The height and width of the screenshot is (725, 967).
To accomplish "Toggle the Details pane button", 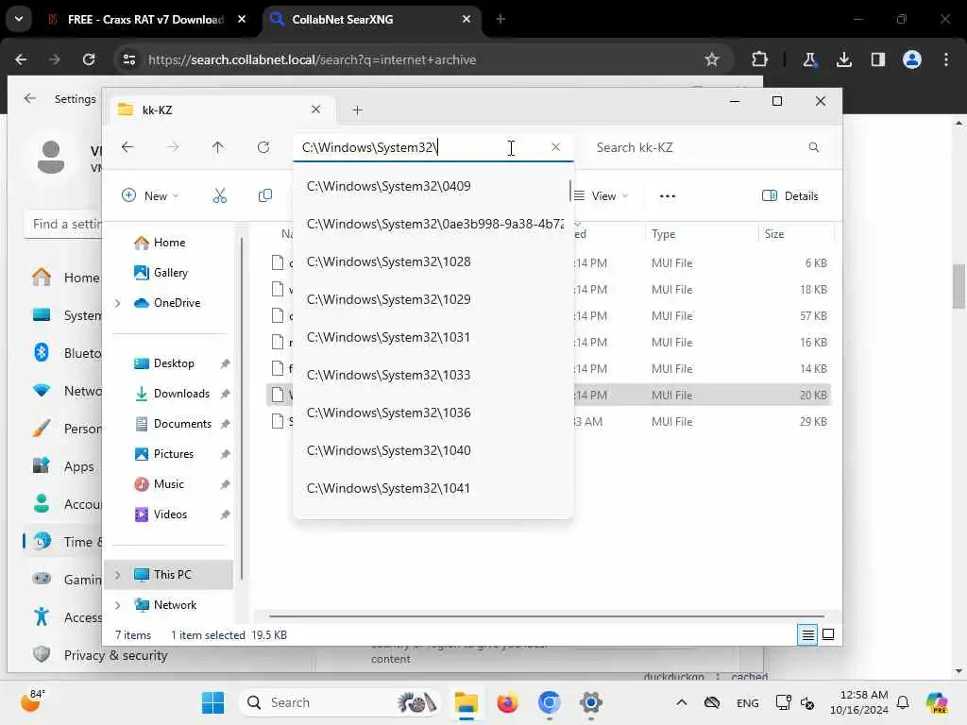I will [790, 196].
